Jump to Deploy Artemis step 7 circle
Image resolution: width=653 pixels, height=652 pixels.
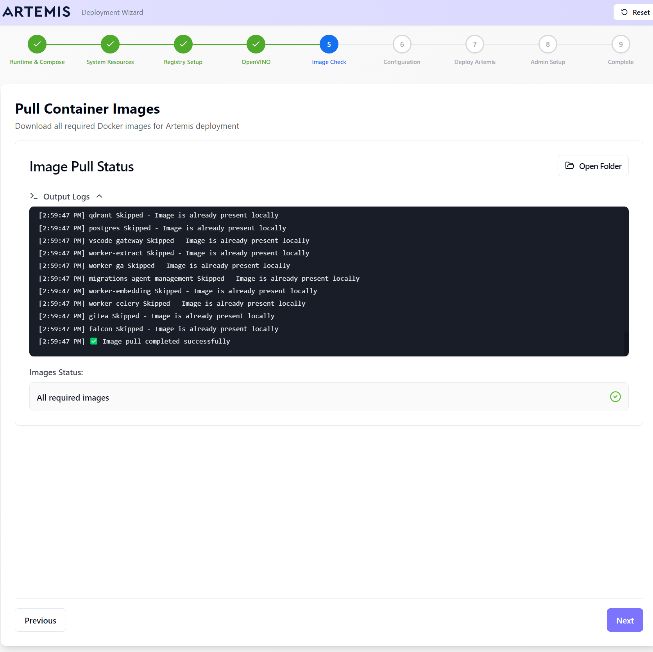click(x=475, y=45)
